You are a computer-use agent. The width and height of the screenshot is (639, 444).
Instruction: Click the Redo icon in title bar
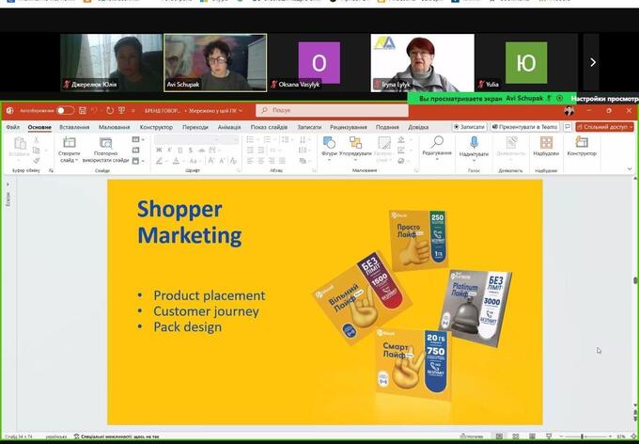tap(110, 111)
